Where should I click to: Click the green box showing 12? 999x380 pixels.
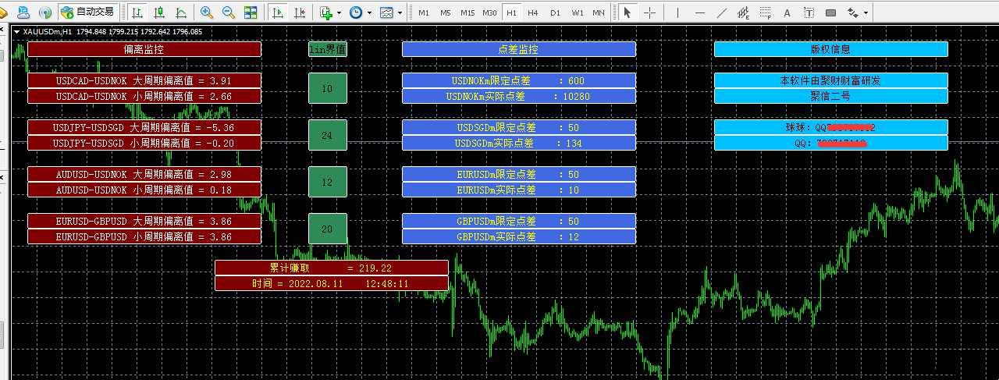click(327, 182)
